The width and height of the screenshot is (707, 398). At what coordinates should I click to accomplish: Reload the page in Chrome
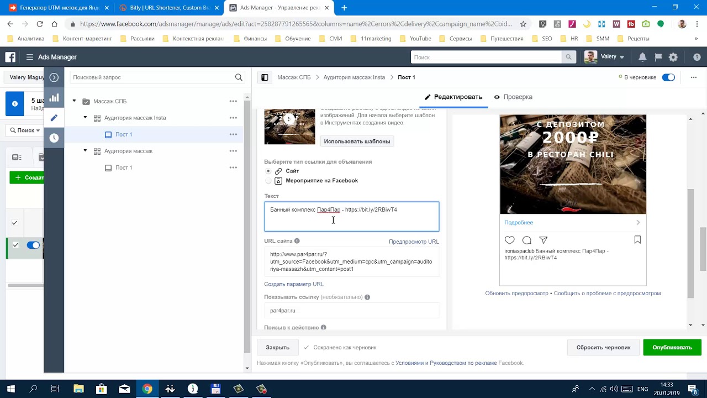point(40,24)
